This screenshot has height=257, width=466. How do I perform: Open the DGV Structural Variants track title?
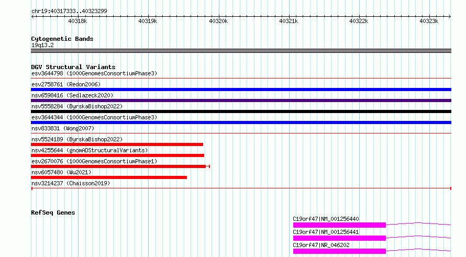tap(73, 67)
